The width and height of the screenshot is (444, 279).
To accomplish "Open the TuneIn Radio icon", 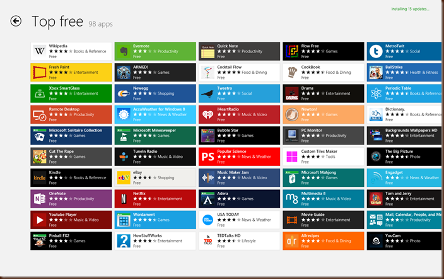I will [123, 157].
